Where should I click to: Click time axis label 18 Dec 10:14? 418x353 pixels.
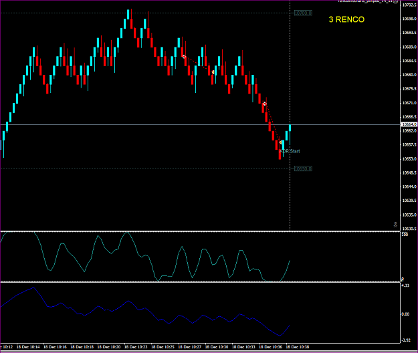tap(28, 347)
